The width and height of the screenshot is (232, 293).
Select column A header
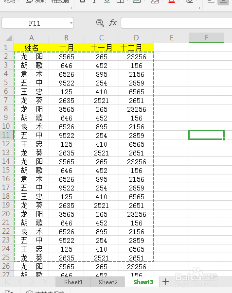(32, 38)
